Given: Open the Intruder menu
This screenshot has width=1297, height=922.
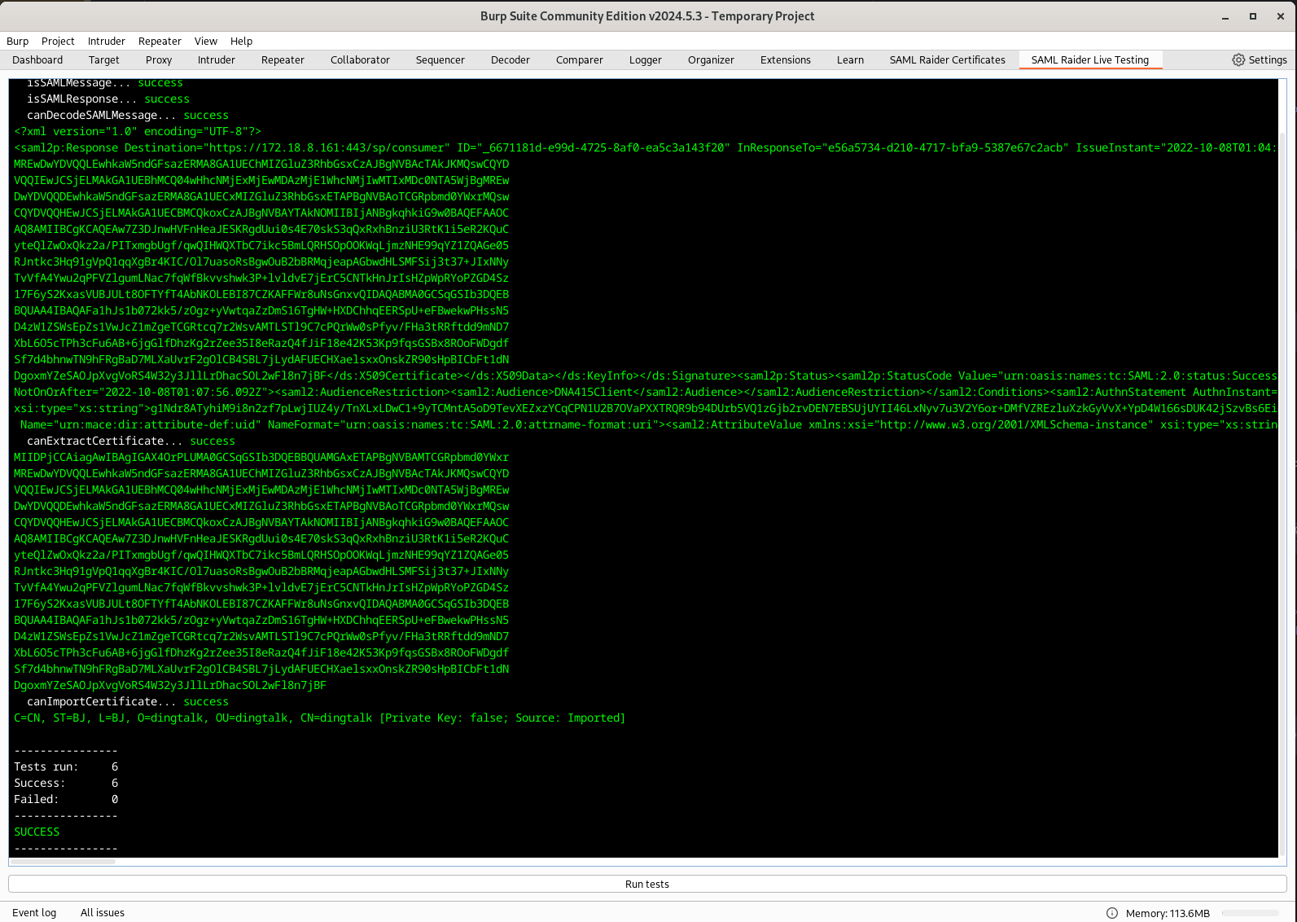Looking at the screenshot, I should [107, 41].
